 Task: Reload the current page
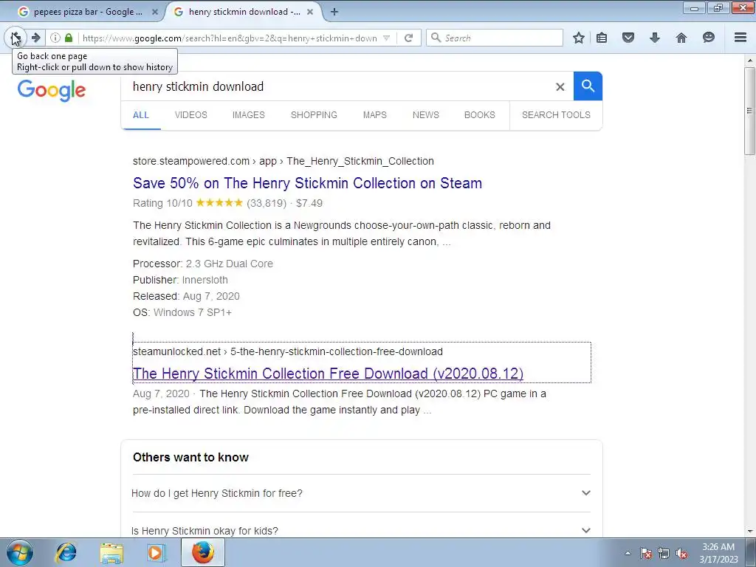click(x=408, y=38)
